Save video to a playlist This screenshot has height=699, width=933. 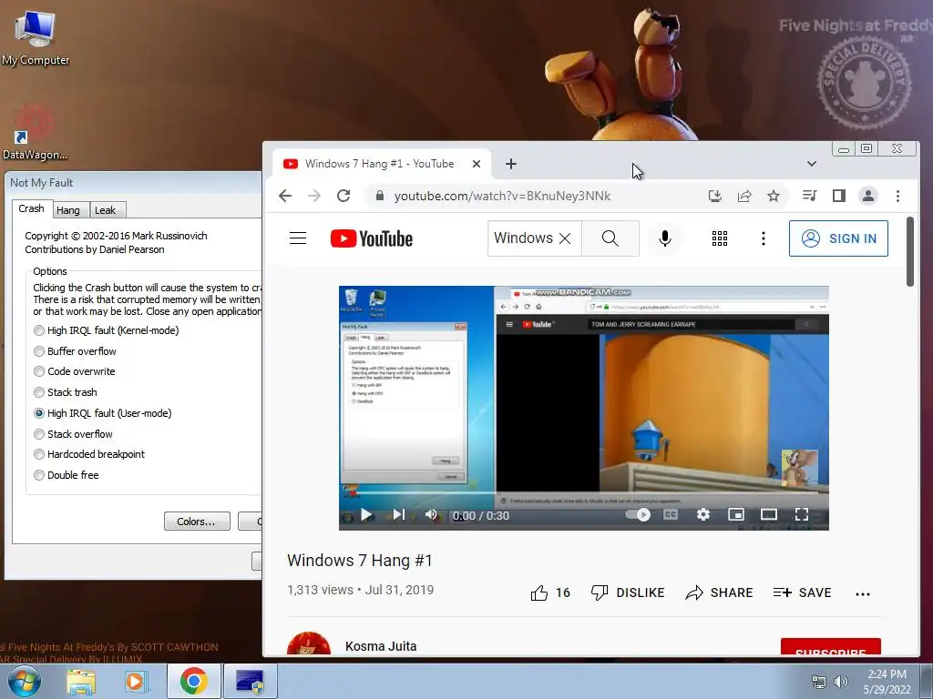coord(802,593)
